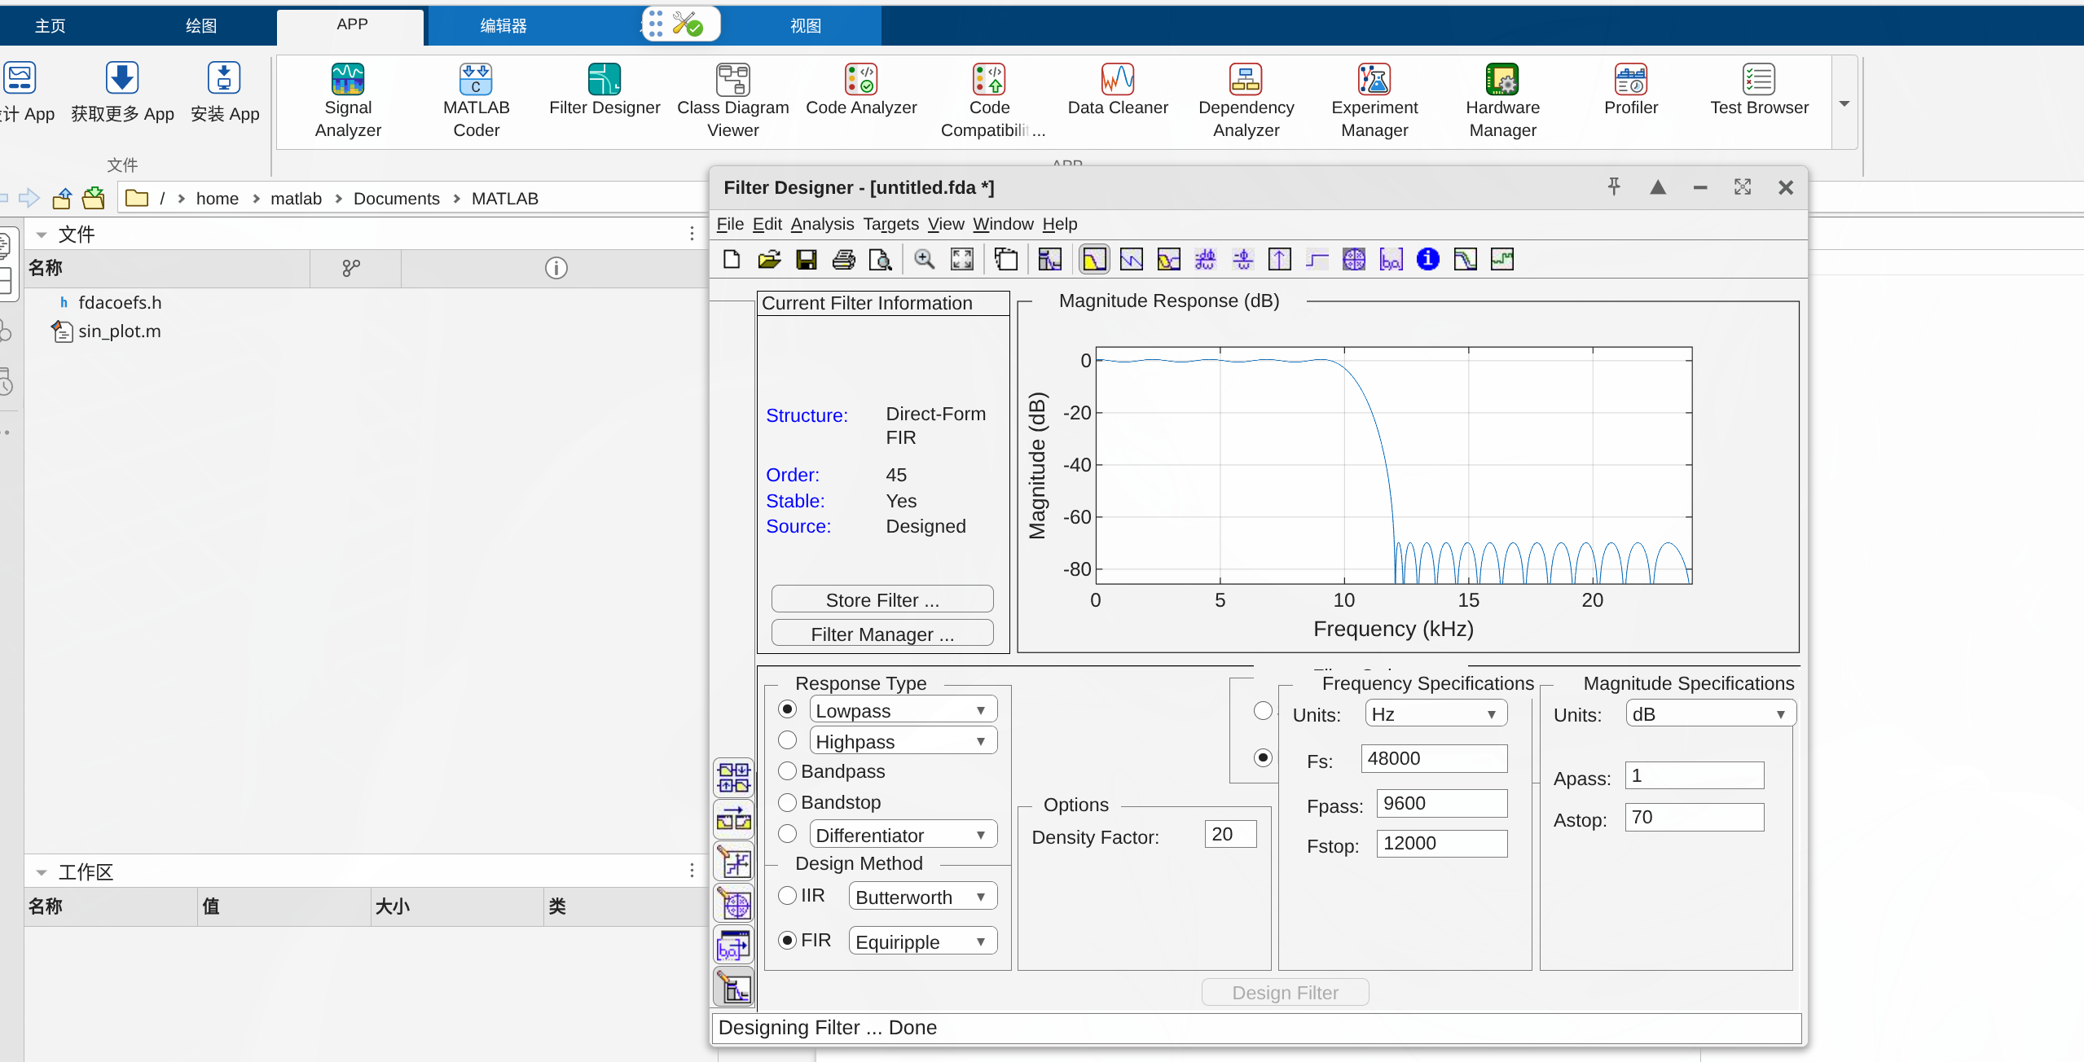This screenshot has height=1062, width=2084.
Task: Click the Full View Analysis icon
Action: click(1006, 260)
